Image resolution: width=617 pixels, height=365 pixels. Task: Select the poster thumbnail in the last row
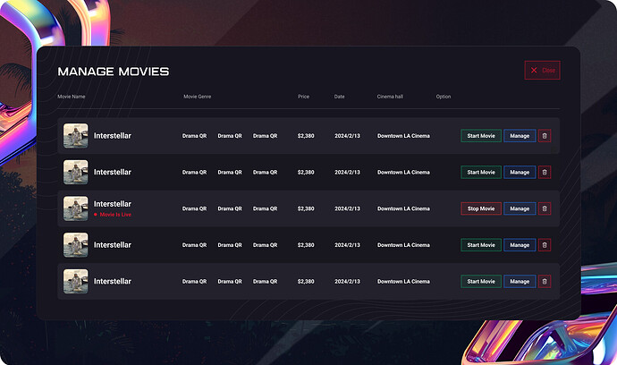[x=75, y=281]
